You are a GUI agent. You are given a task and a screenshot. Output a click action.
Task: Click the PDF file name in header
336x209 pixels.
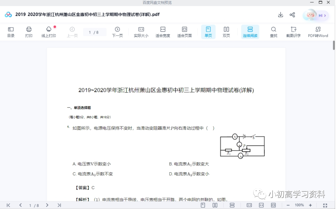tap(87, 15)
